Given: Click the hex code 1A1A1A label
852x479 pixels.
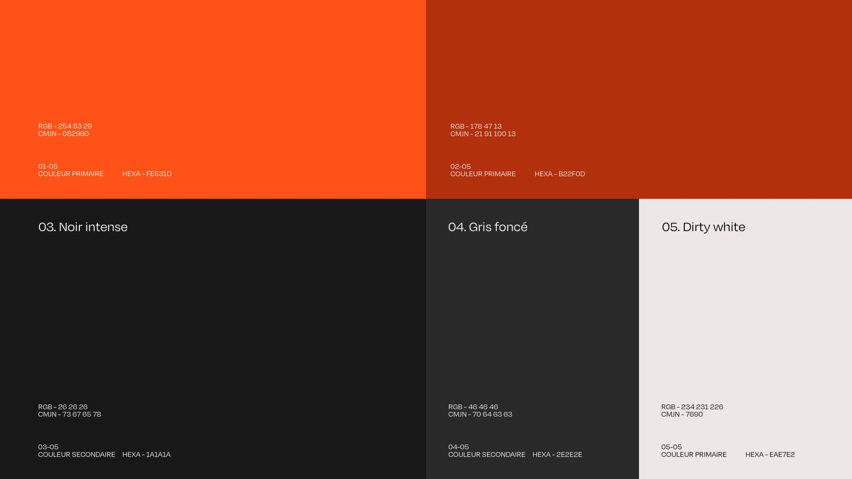Looking at the screenshot, I should [x=146, y=455].
